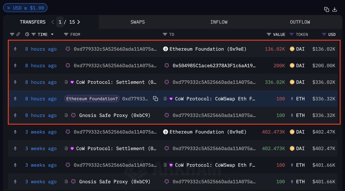This screenshot has width=345, height=191.
Task: Click the DAI token icon in the $136.02K row
Action: 292,49
